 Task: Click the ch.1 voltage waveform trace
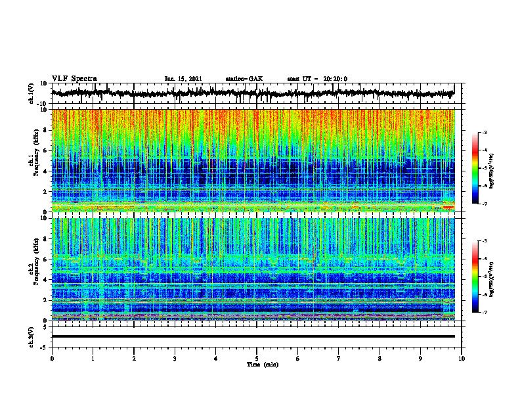253,93
